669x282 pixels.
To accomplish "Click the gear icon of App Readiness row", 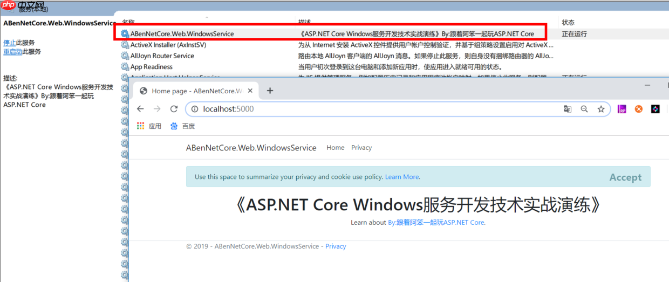I will (x=125, y=67).
